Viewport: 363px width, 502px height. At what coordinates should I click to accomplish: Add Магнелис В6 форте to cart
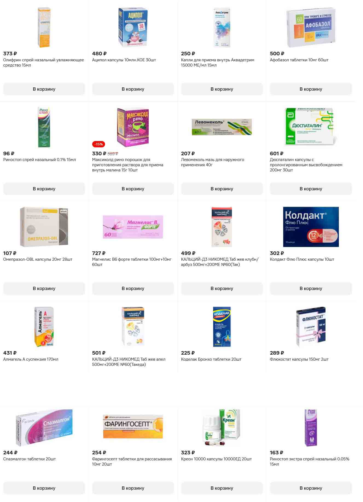click(133, 288)
